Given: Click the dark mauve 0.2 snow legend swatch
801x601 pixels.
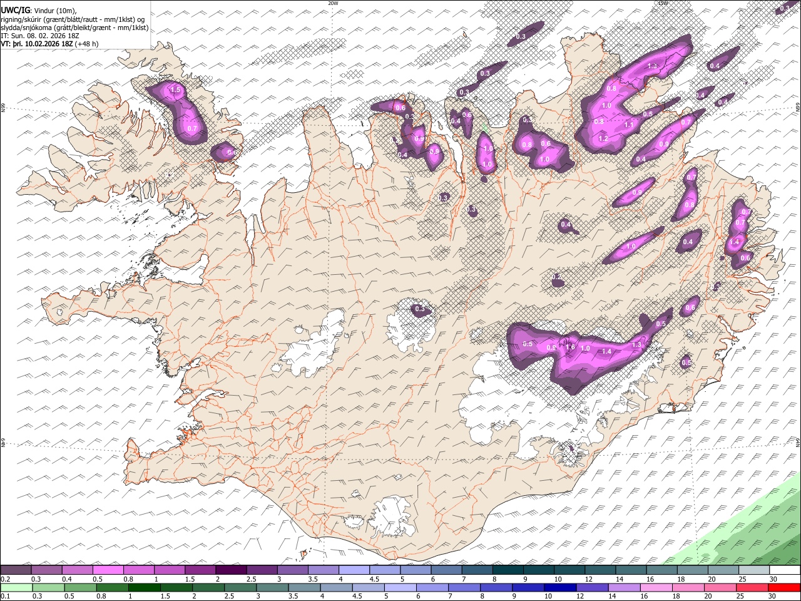Looking at the screenshot, I should point(16,570).
